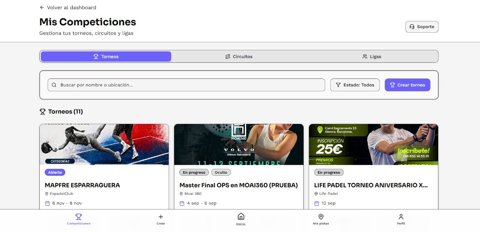Go back via Volver al dashboard link
The width and height of the screenshot is (480, 232).
[68, 8]
